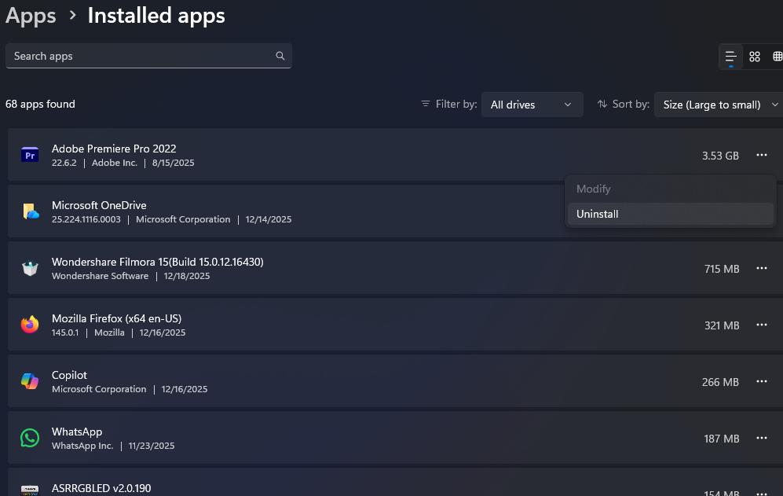
Task: Click the Mozilla Firefox app icon
Action: [30, 325]
